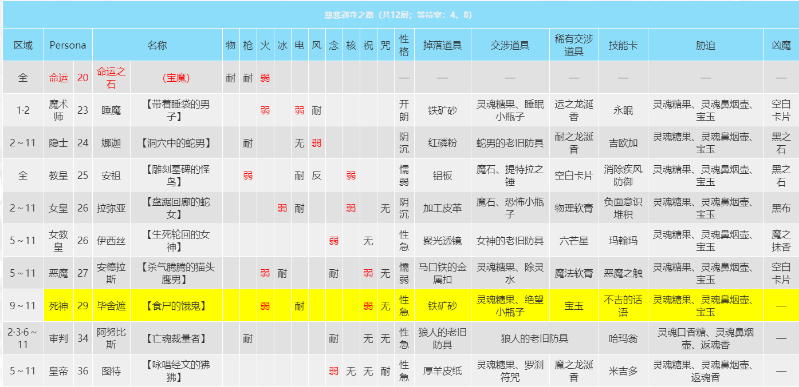The height and width of the screenshot is (387, 799).
Task: Select the 稀有交涉道具 column header
Action: [574, 45]
